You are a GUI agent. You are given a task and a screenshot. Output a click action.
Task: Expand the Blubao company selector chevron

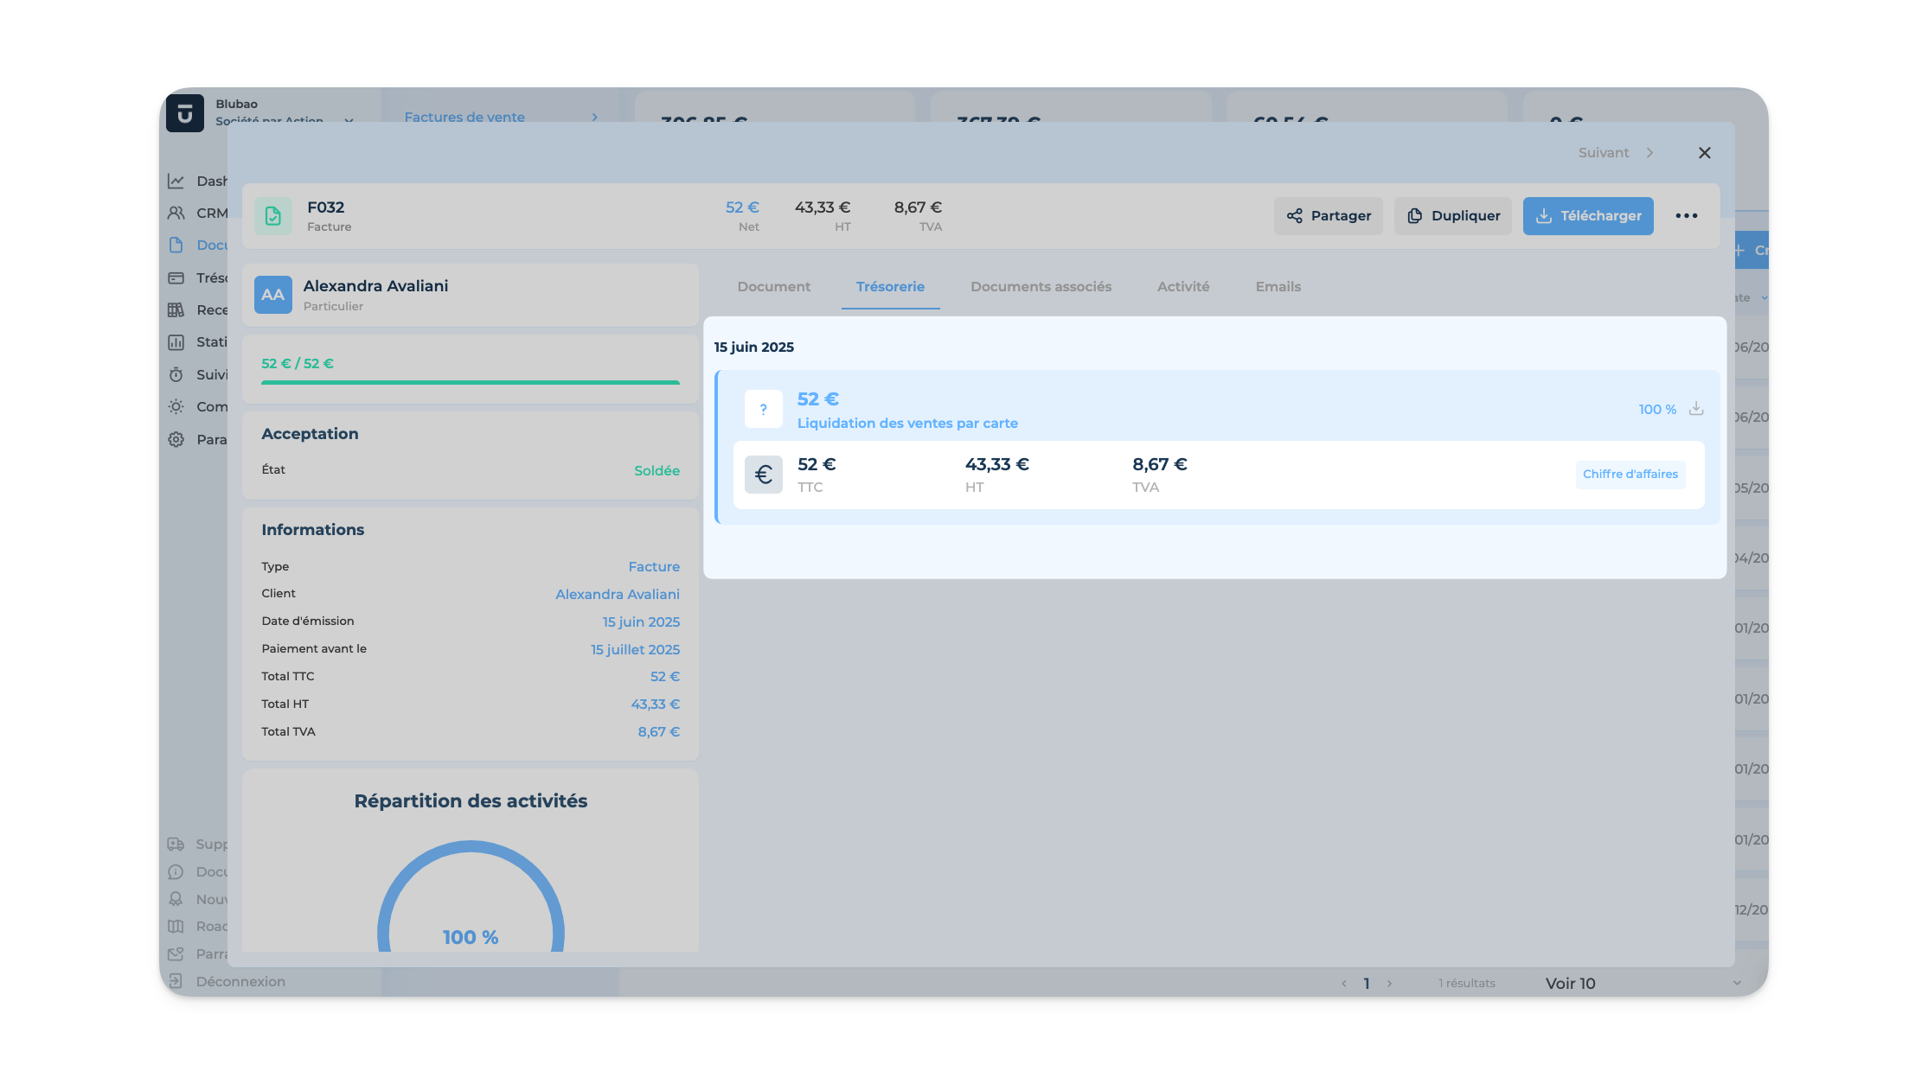pyautogui.click(x=349, y=120)
